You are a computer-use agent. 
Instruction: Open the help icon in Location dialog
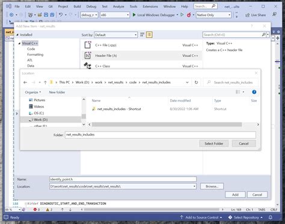click(254, 92)
